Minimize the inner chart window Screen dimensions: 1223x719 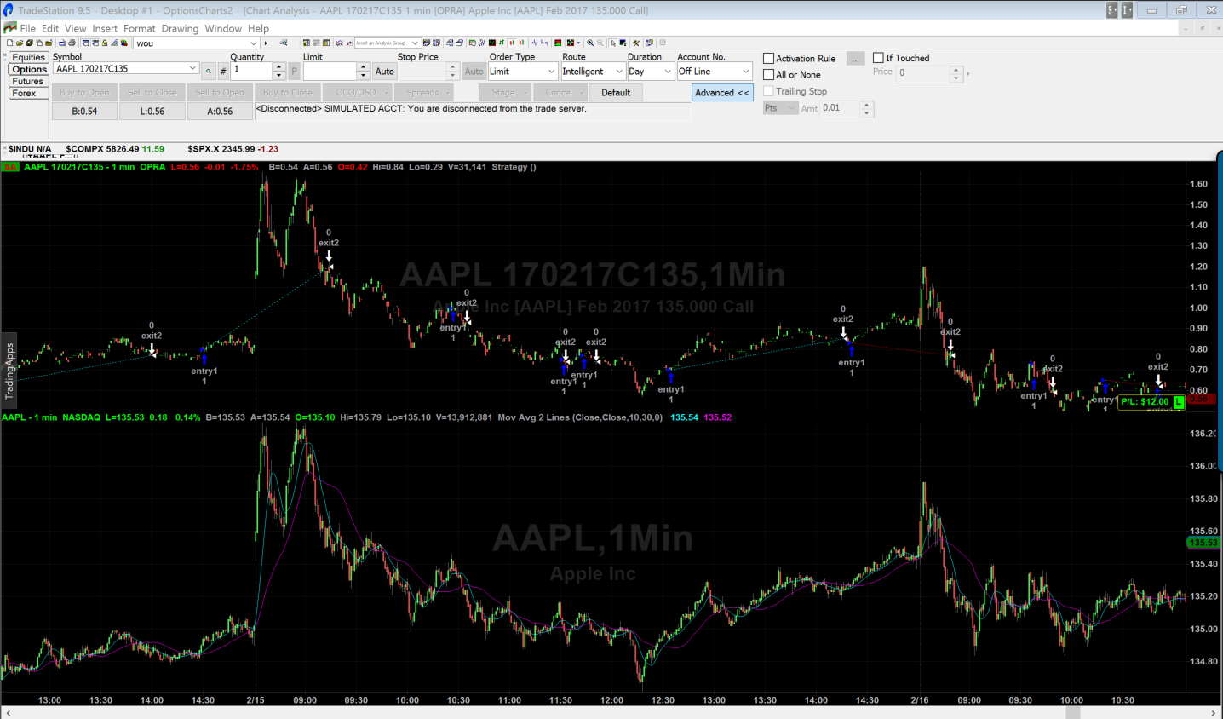point(1185,28)
